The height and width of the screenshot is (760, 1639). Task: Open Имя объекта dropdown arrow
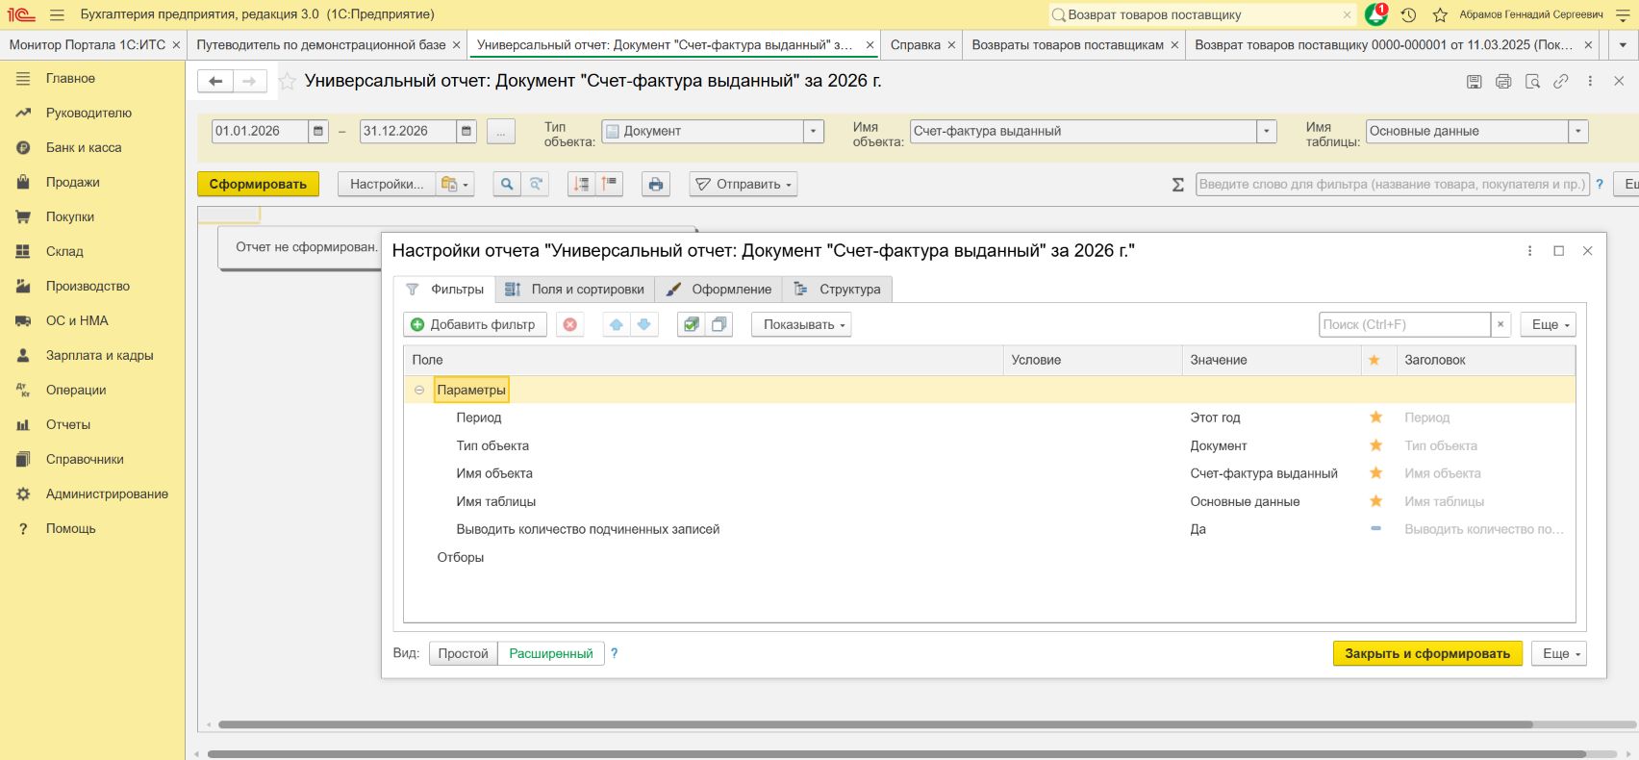(x=1267, y=131)
